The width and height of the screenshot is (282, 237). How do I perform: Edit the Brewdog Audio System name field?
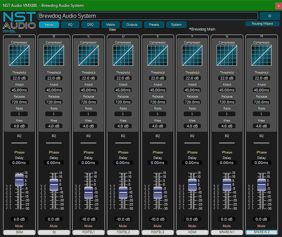coord(148,16)
